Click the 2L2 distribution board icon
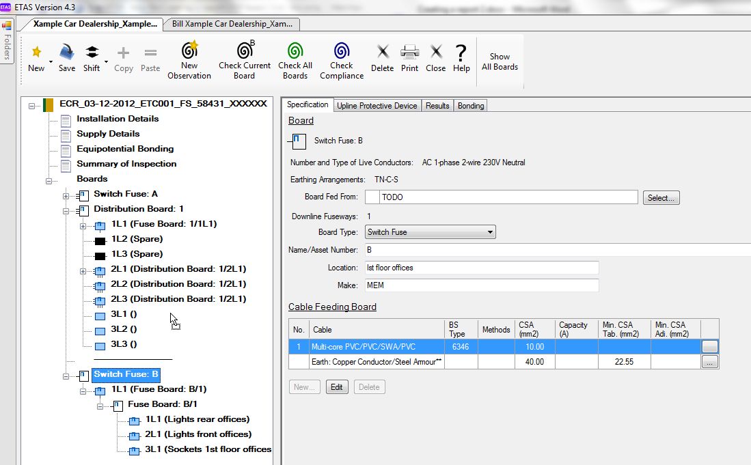The width and height of the screenshot is (751, 465). [100, 286]
